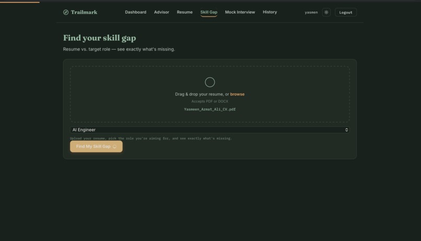Open the Dashboard page

click(136, 12)
